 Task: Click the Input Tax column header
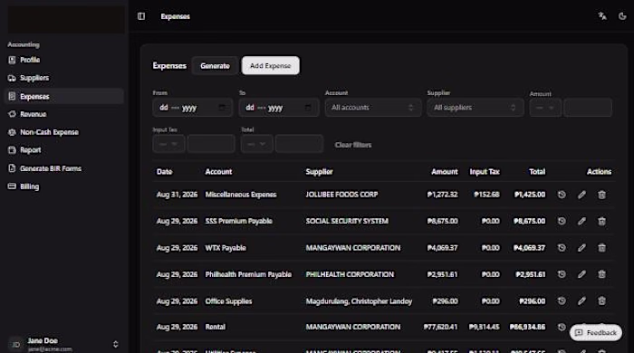pyautogui.click(x=485, y=172)
